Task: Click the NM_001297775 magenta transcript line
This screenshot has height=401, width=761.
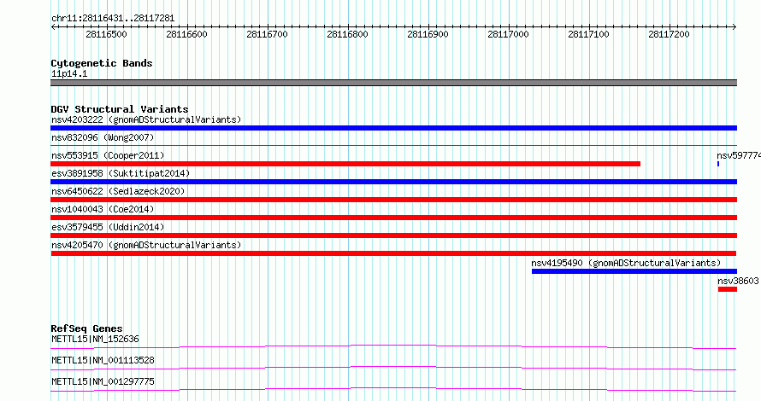Action: [x=393, y=389]
